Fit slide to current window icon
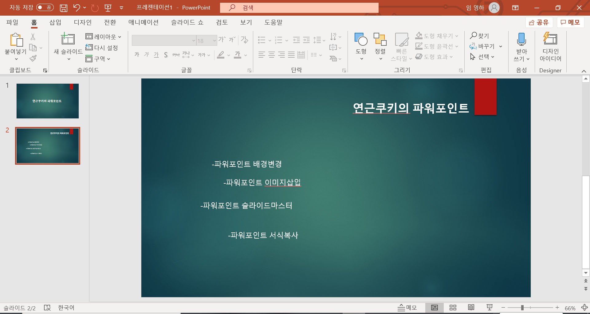 (584, 308)
